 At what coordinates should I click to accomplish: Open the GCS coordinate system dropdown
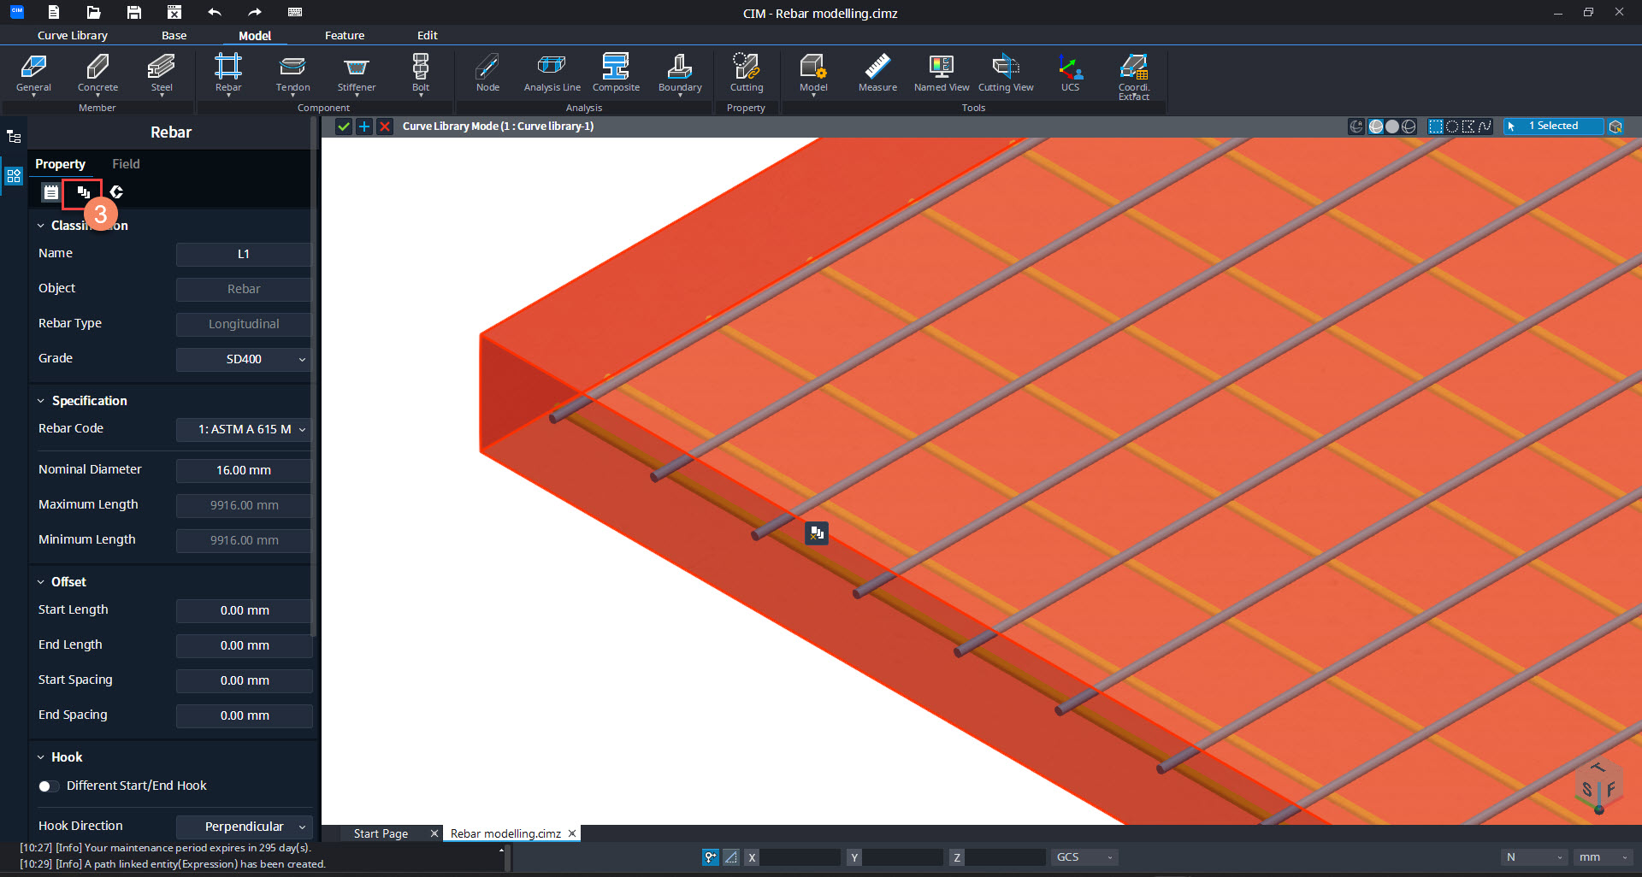pos(1084,857)
